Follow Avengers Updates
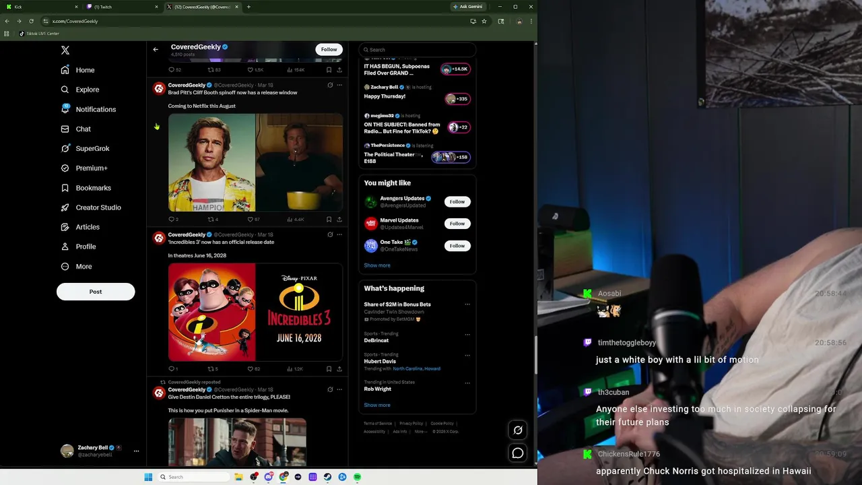Viewport: 862px width, 485px height. (457, 201)
